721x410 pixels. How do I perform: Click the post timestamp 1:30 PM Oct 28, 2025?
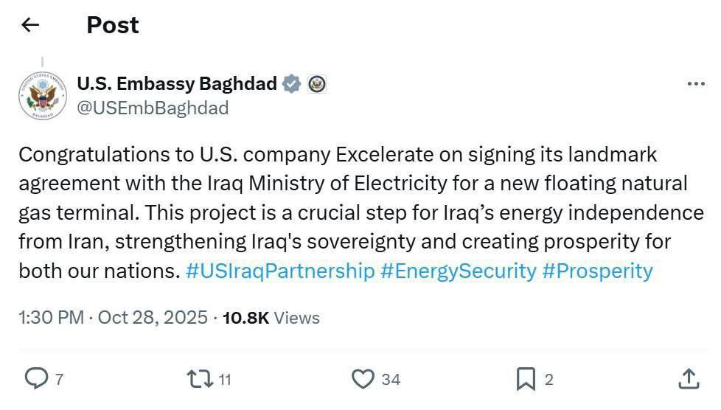pos(113,318)
